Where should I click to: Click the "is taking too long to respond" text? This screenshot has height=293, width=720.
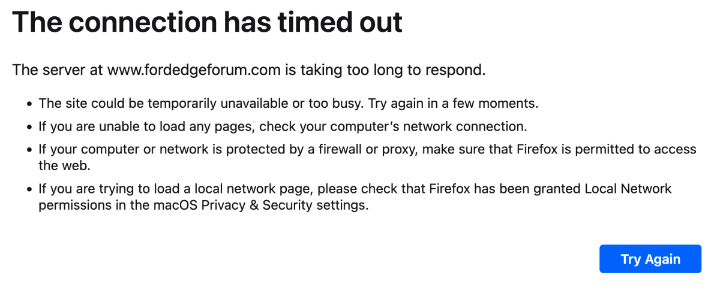pos(385,70)
